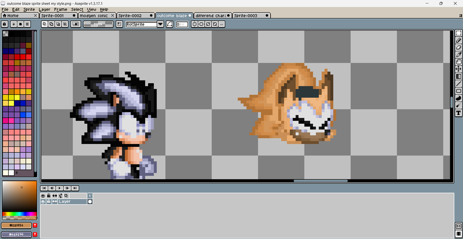Open the Layer menu
Viewport: 463px width, 239px height.
tap(44, 9)
